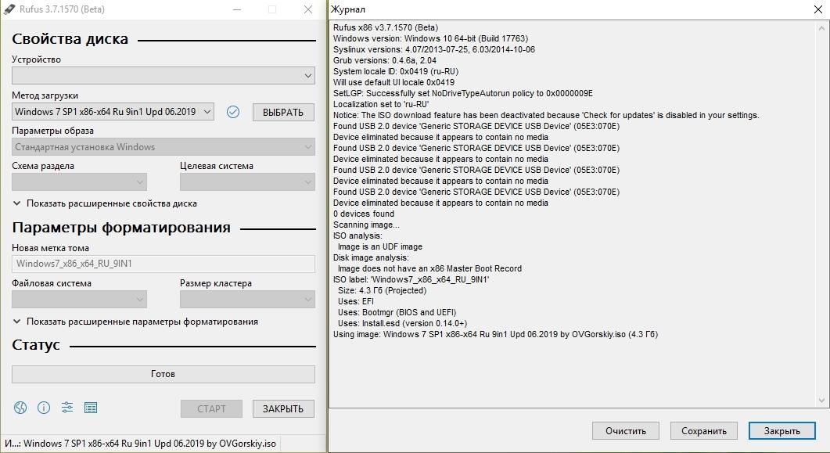
Task: Click the log scrollbar up arrow
Action: (x=821, y=27)
